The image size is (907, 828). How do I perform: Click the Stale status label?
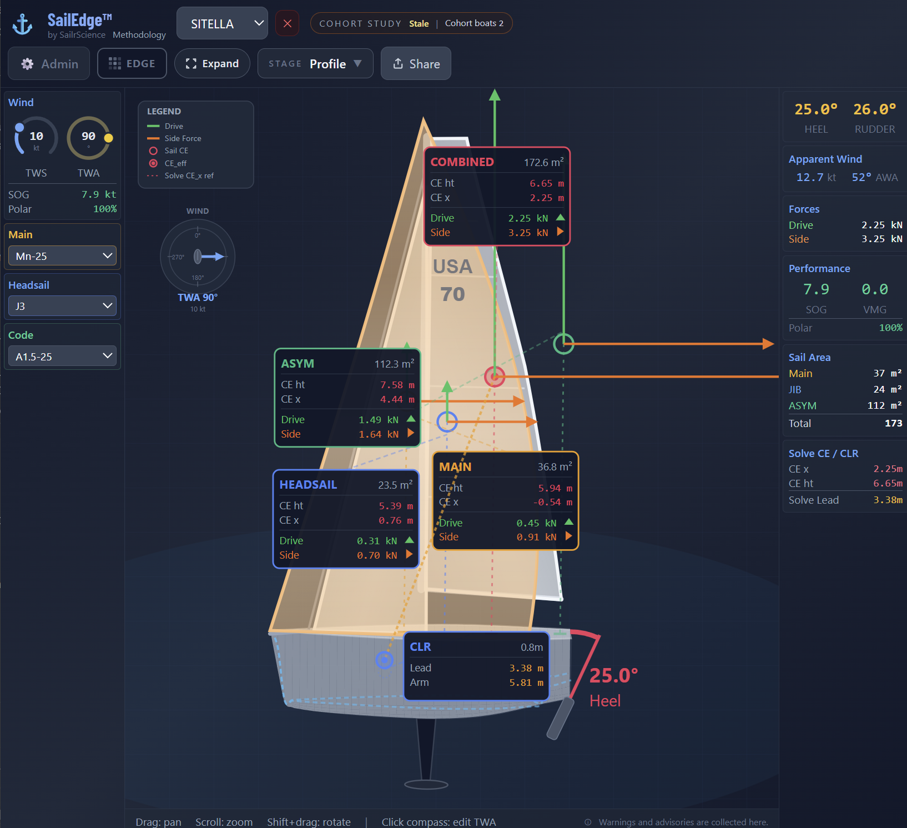pos(419,23)
